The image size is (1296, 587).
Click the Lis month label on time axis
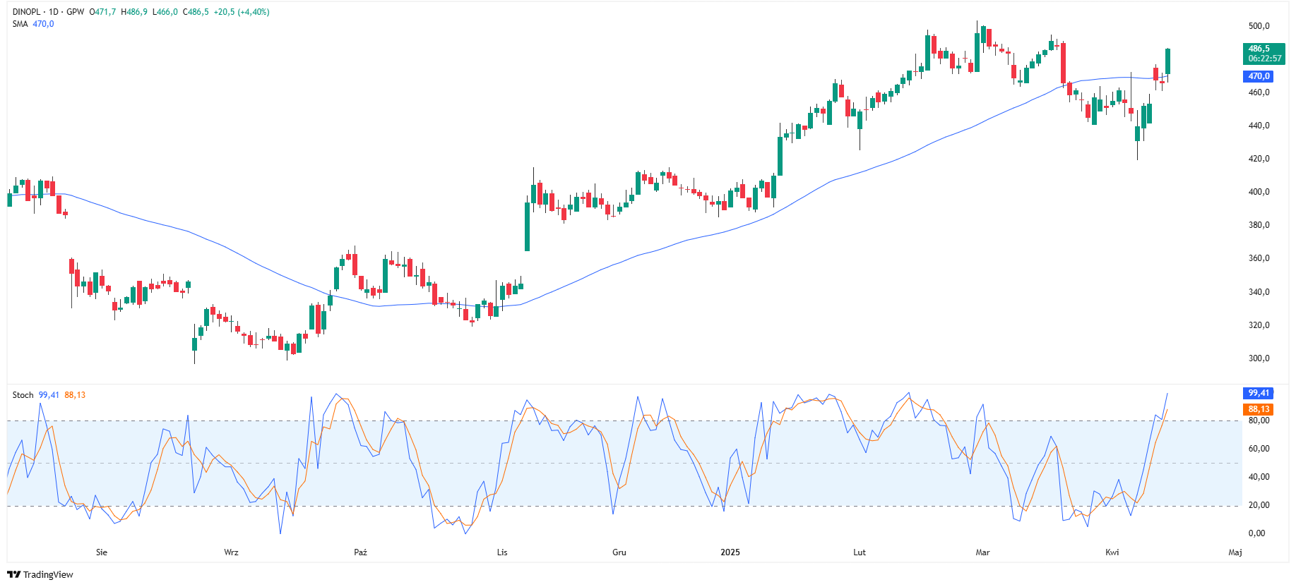click(x=502, y=552)
